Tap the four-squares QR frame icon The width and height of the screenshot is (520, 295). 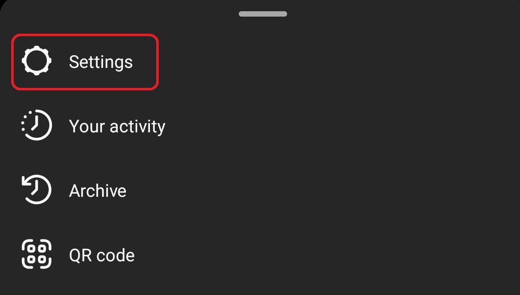[x=37, y=254]
